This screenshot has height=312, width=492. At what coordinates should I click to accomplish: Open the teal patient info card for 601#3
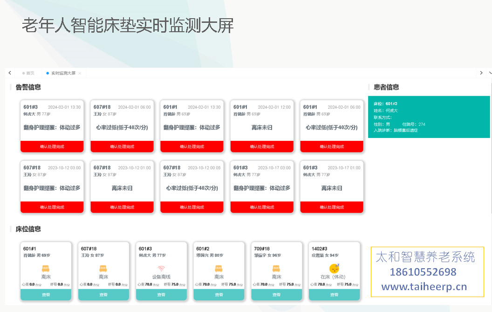click(x=429, y=117)
